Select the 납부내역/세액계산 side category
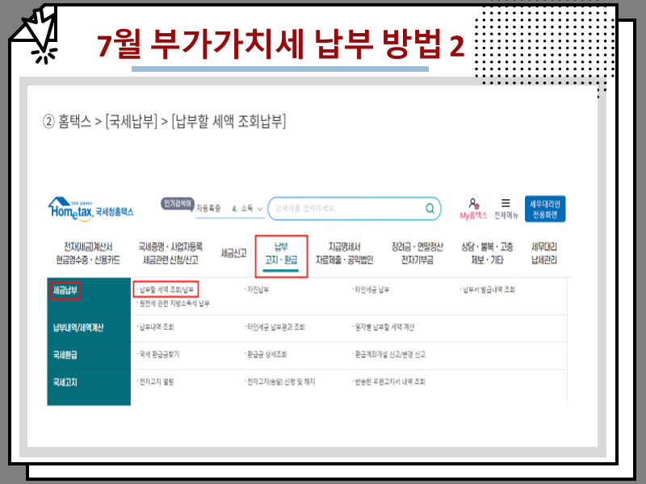646x484 pixels. pos(78,328)
